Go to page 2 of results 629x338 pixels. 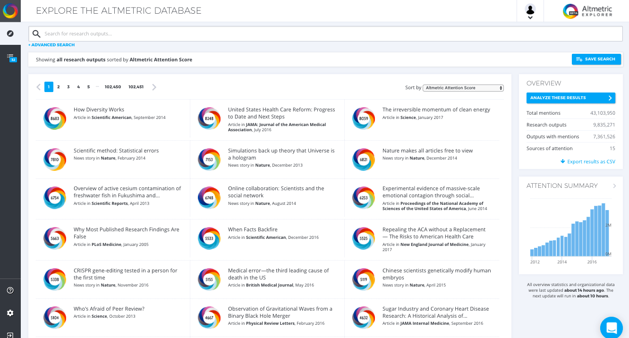(59, 87)
